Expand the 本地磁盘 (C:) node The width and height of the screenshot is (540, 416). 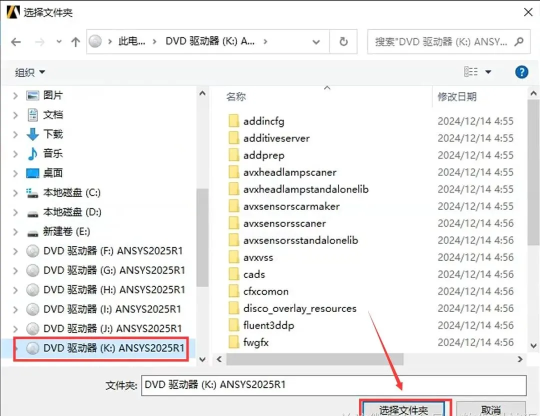tap(15, 192)
